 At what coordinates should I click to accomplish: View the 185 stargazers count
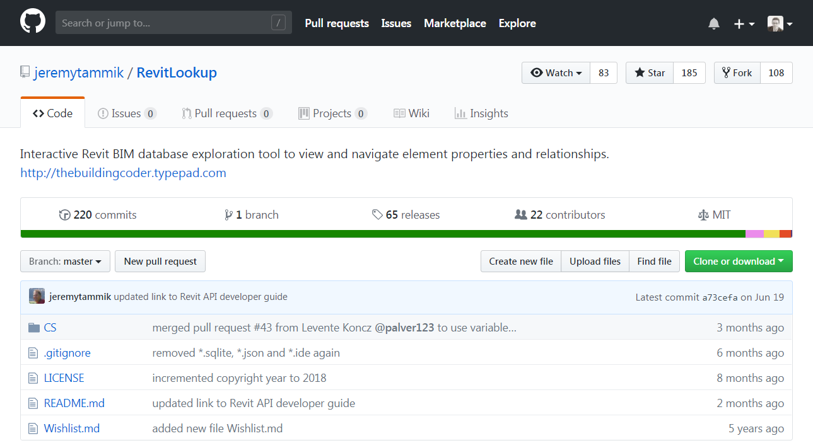click(x=689, y=73)
